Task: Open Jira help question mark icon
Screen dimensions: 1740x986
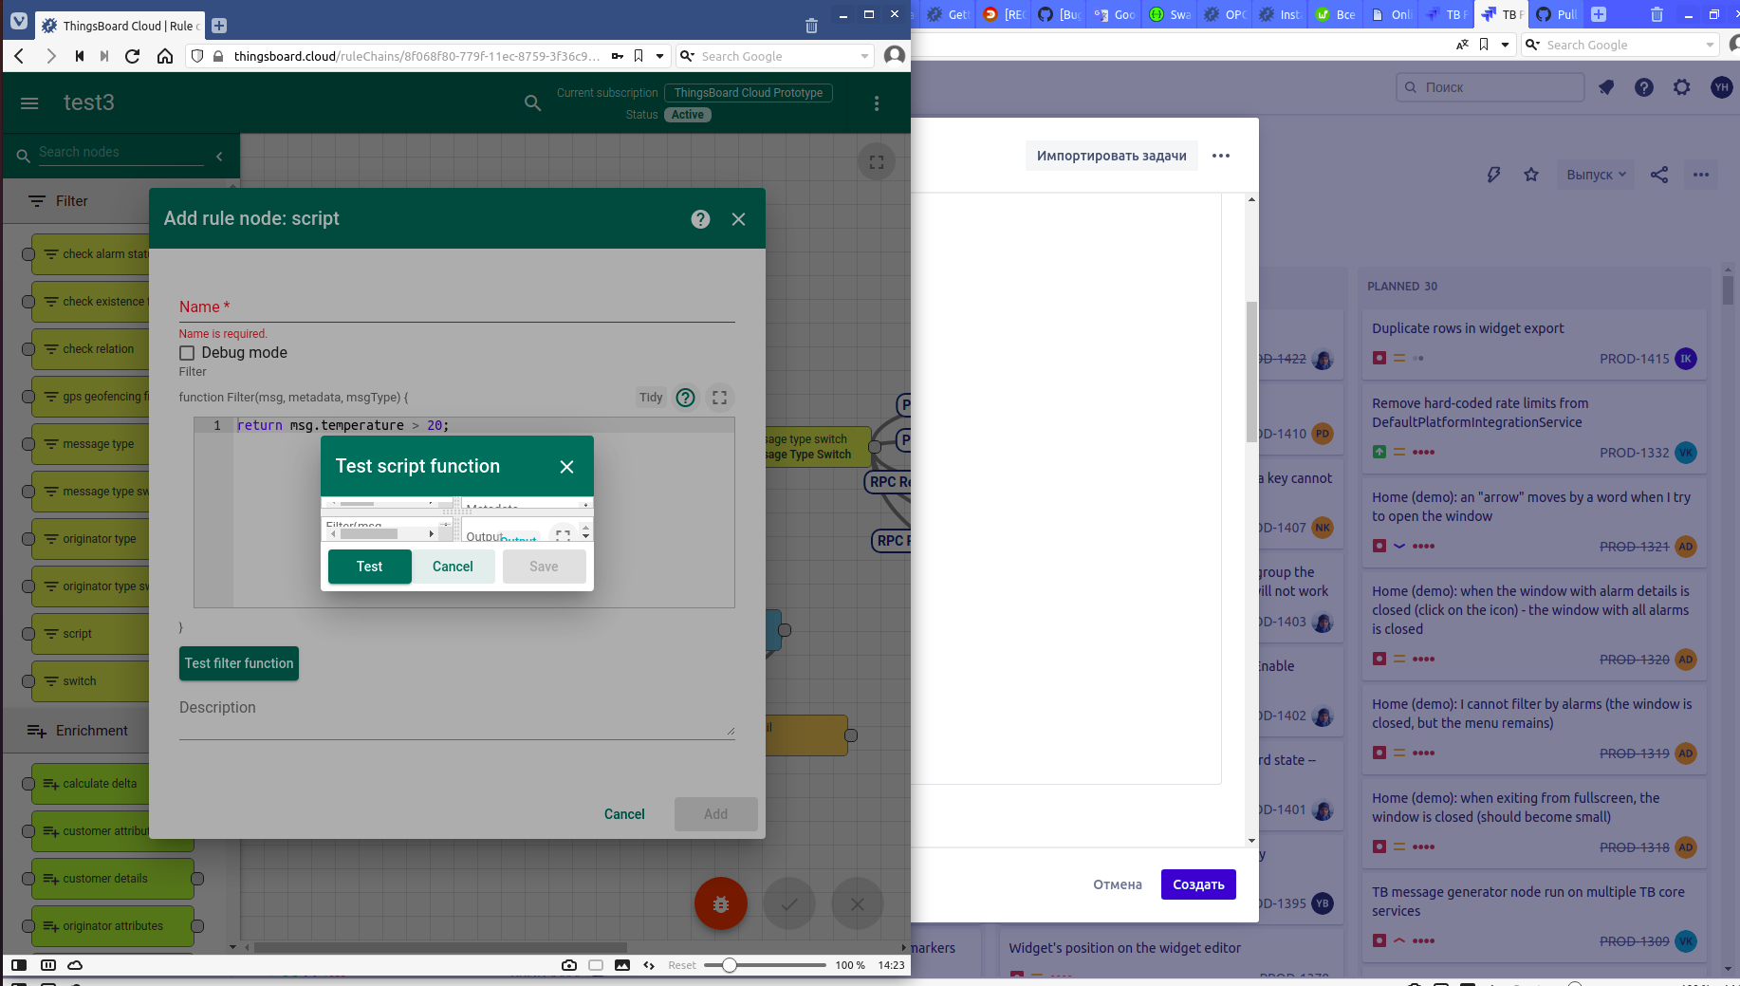Action: click(1644, 87)
